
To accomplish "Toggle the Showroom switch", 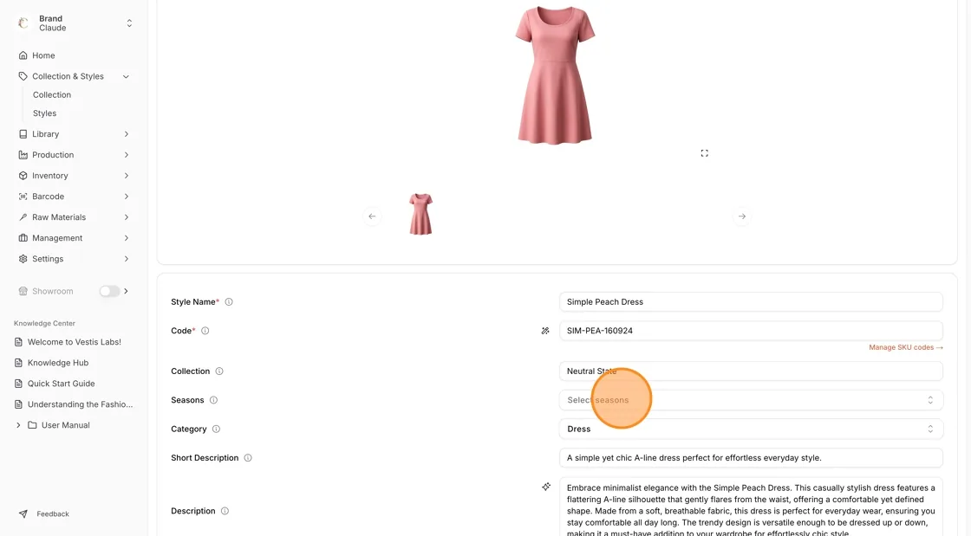I will tap(109, 291).
